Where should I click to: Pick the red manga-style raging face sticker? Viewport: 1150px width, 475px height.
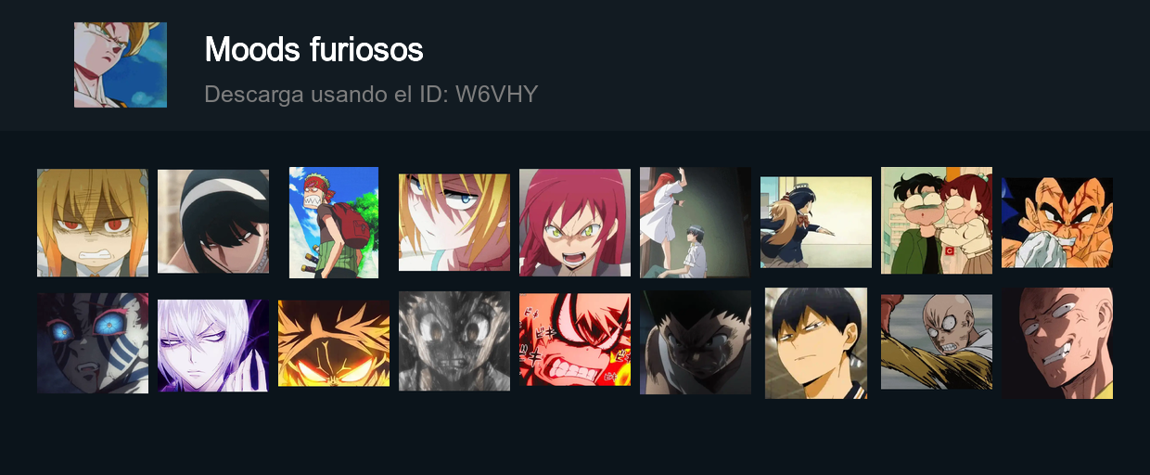point(575,340)
